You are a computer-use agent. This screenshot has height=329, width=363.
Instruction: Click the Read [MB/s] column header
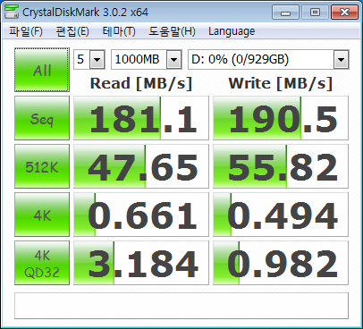[x=141, y=83]
